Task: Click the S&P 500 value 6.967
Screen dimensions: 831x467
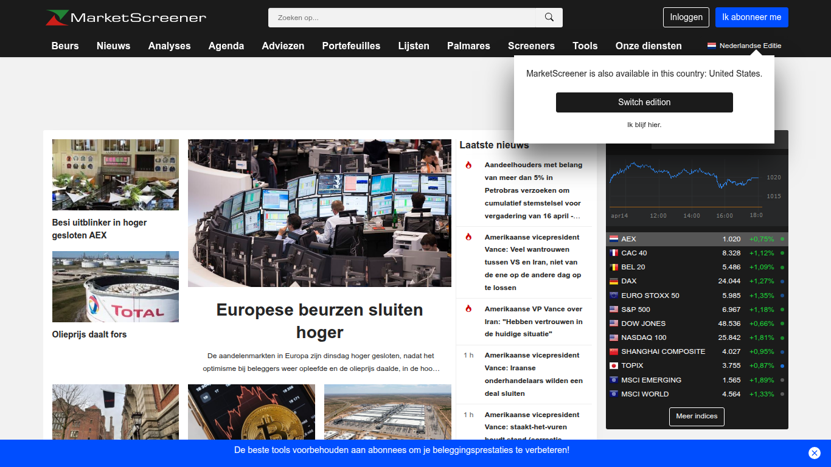Action: (731, 310)
